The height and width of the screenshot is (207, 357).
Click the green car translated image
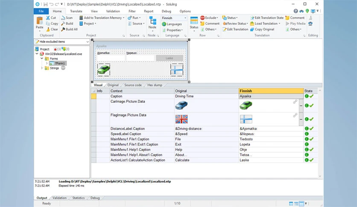tap(246, 105)
